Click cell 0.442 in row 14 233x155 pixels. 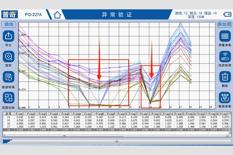(x=20, y=117)
